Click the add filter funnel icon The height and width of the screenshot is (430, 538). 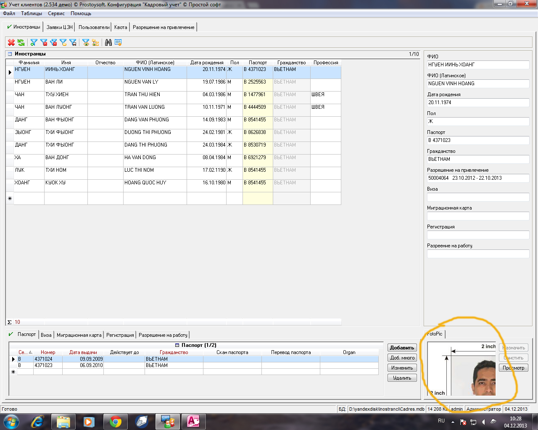pyautogui.click(x=34, y=42)
